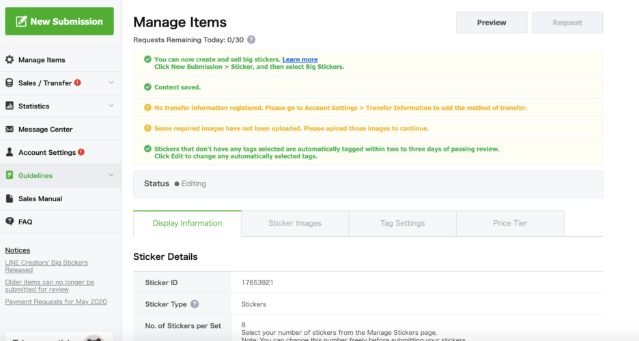The image size is (639, 341).
Task: Open the Price Tier tab
Action: coord(510,223)
